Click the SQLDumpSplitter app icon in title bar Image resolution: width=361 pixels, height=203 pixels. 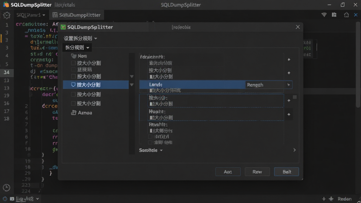click(x=6, y=4)
